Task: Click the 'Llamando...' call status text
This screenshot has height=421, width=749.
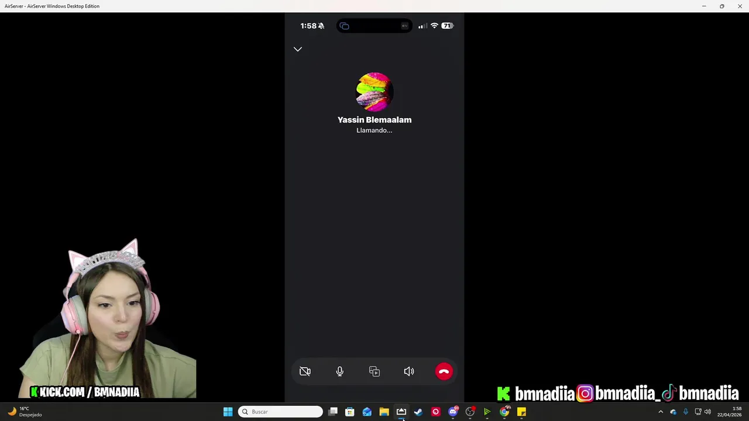Action: tap(374, 130)
